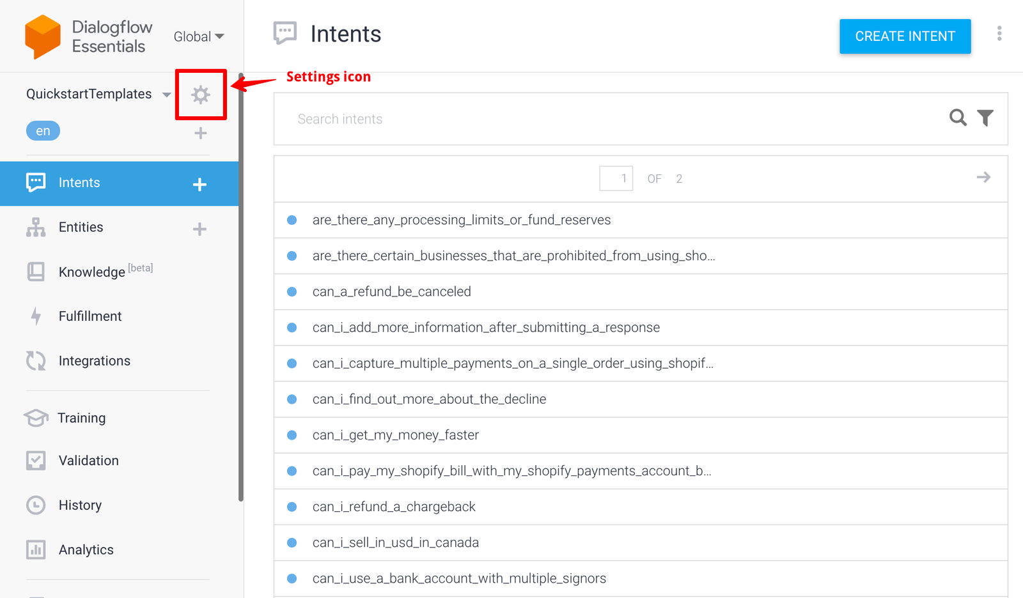1023x598 pixels.
Task: Open the can_i_get_my_money_faster intent
Action: click(x=395, y=435)
